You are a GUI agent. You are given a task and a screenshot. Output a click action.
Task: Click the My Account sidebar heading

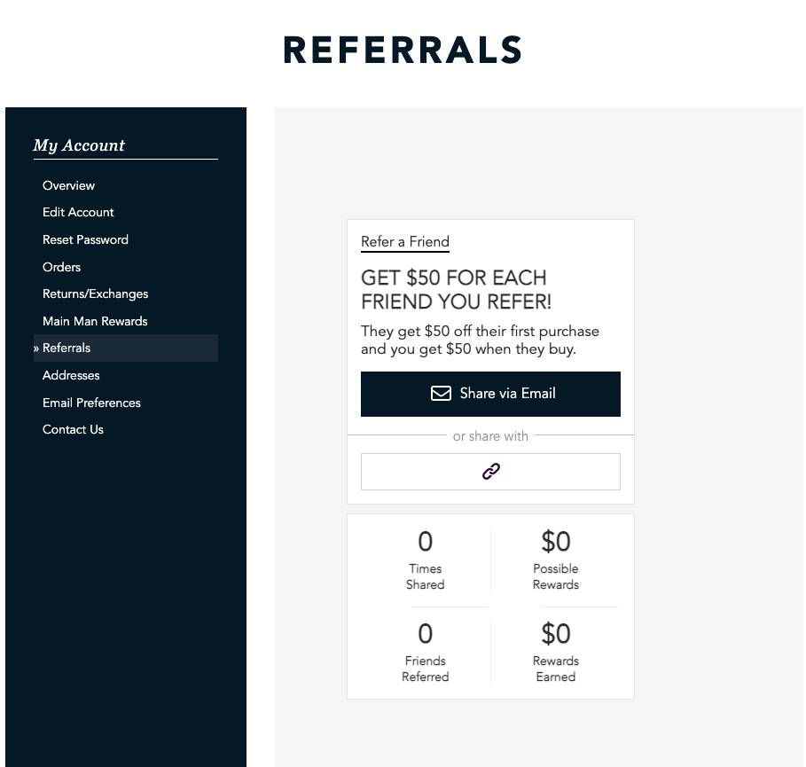tap(79, 145)
